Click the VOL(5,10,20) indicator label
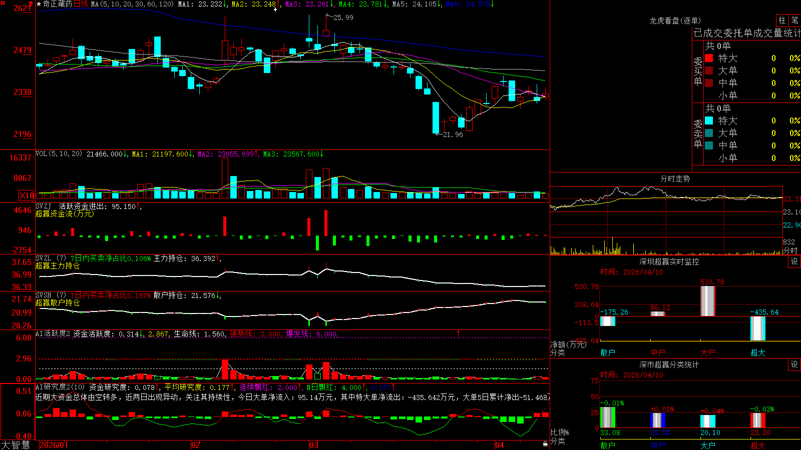This screenshot has width=801, height=450. pyautogui.click(x=59, y=154)
